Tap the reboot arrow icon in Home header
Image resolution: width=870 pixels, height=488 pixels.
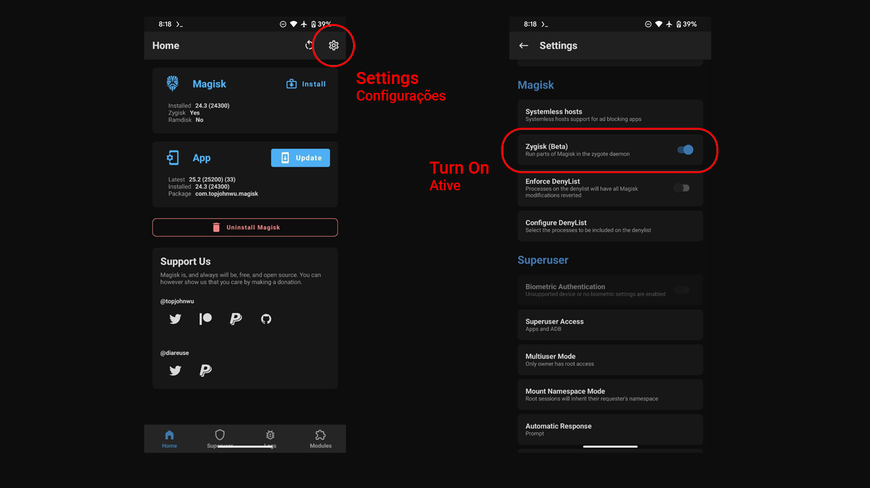(309, 45)
